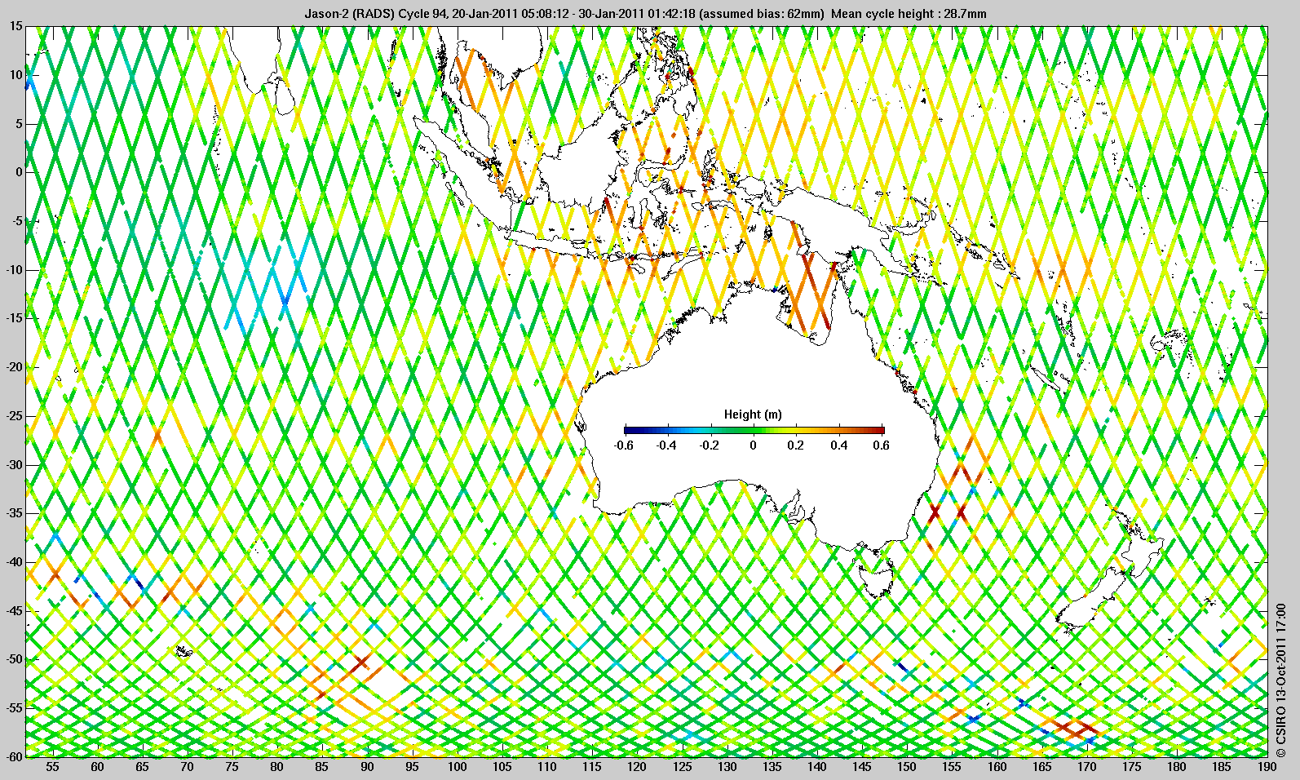This screenshot has width=1300, height=780.
Task: Click the 0.2 colorbar tick label
Action: 796,445
